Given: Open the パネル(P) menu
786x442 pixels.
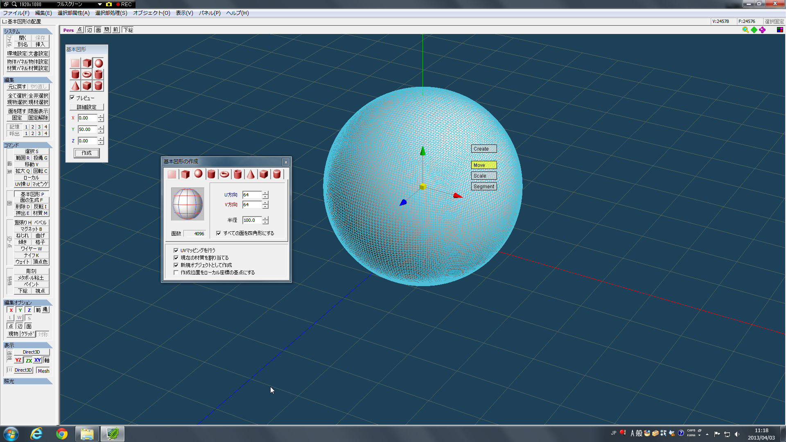Looking at the screenshot, I should tap(210, 13).
